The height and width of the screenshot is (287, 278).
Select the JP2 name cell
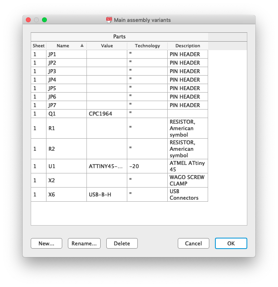pyautogui.click(x=66, y=63)
